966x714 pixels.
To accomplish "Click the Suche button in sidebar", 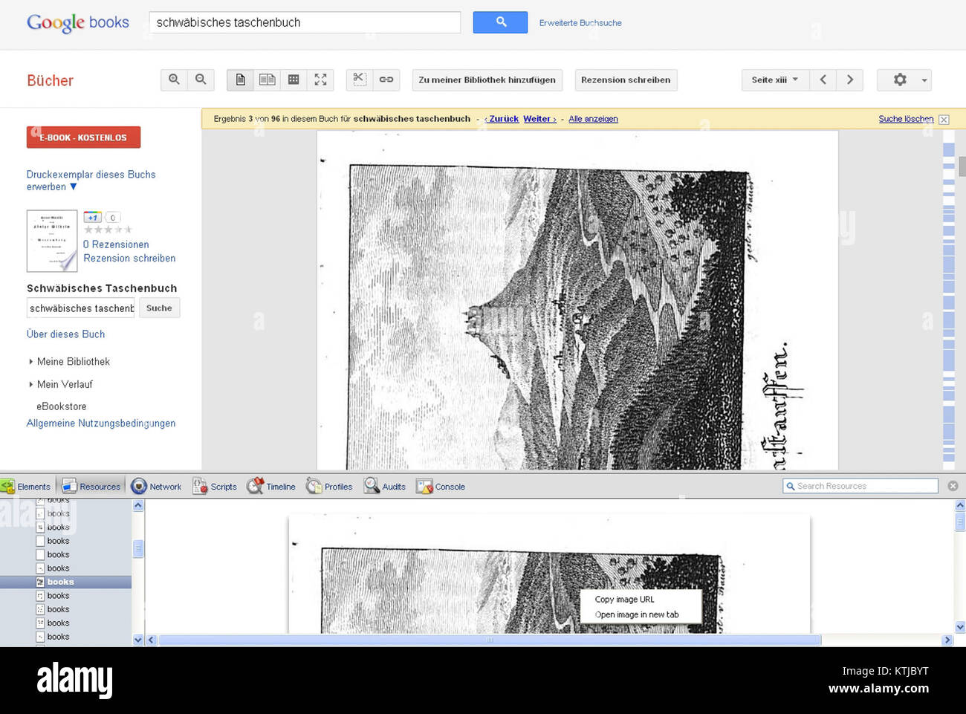I will point(159,308).
